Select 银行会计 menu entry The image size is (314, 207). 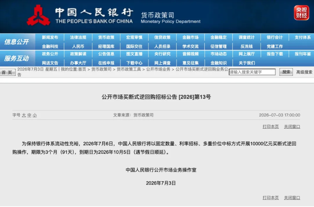click(275, 37)
